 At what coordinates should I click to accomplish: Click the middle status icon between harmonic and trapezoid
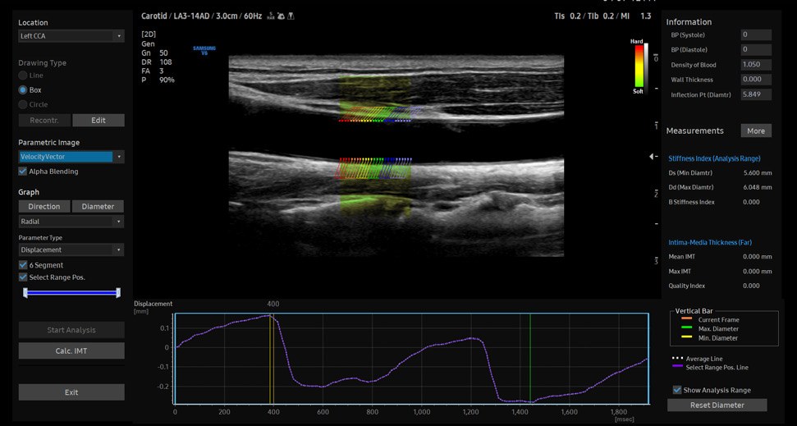point(281,16)
